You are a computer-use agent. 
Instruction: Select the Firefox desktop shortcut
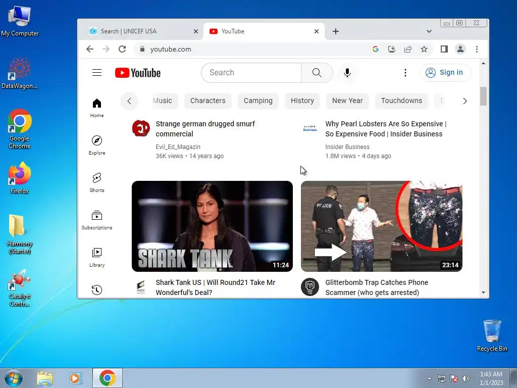pyautogui.click(x=20, y=178)
